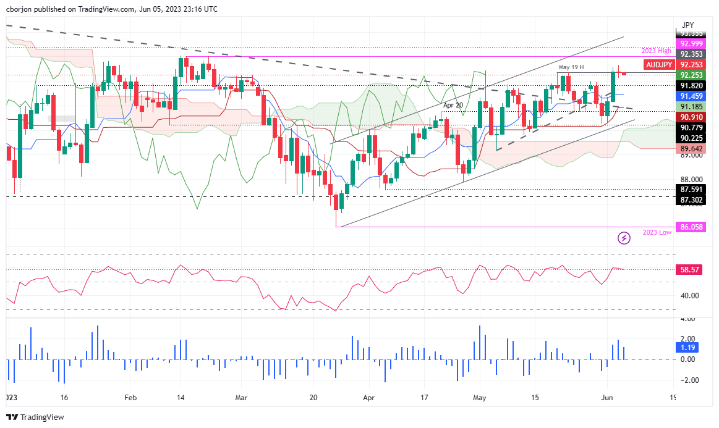Click the pink RSI value 58.57 label

tap(689, 269)
